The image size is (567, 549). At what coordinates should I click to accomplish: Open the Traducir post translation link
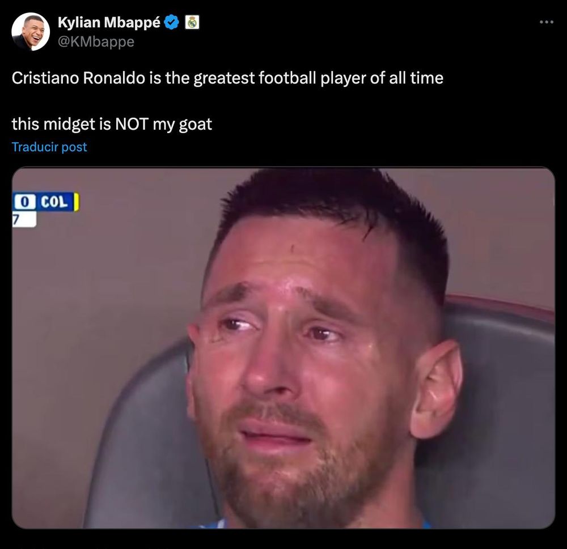pos(49,147)
